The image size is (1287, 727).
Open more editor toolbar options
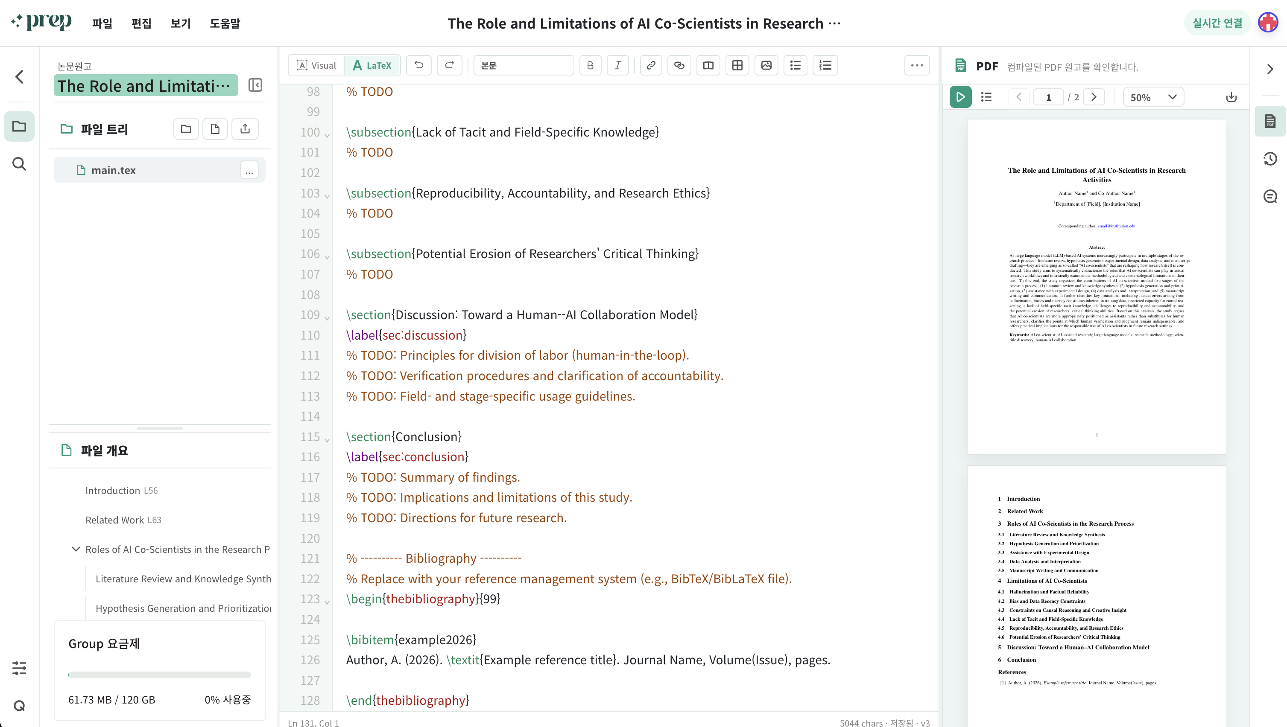917,65
